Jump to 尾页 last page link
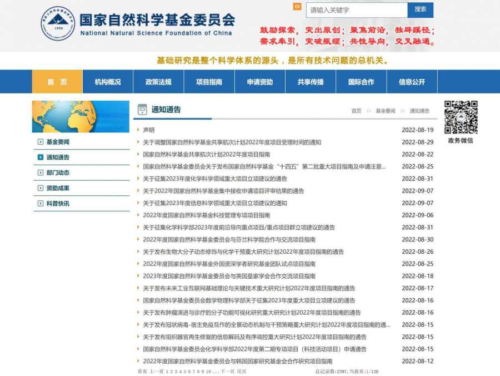The width and height of the screenshot is (500, 376). pyautogui.click(x=242, y=372)
